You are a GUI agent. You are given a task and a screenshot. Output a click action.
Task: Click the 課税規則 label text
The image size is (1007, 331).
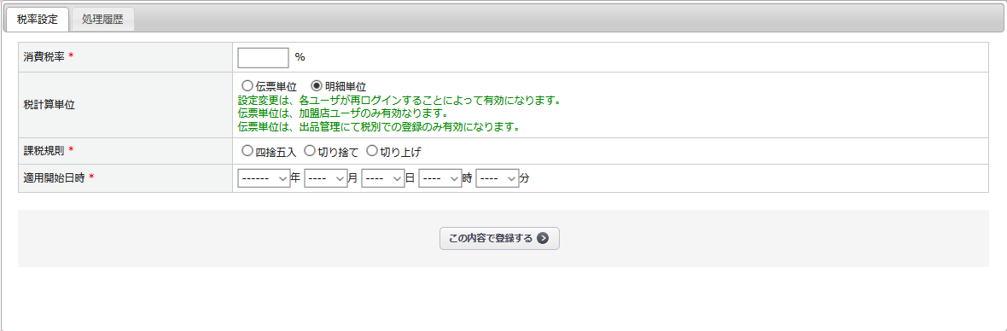44,150
